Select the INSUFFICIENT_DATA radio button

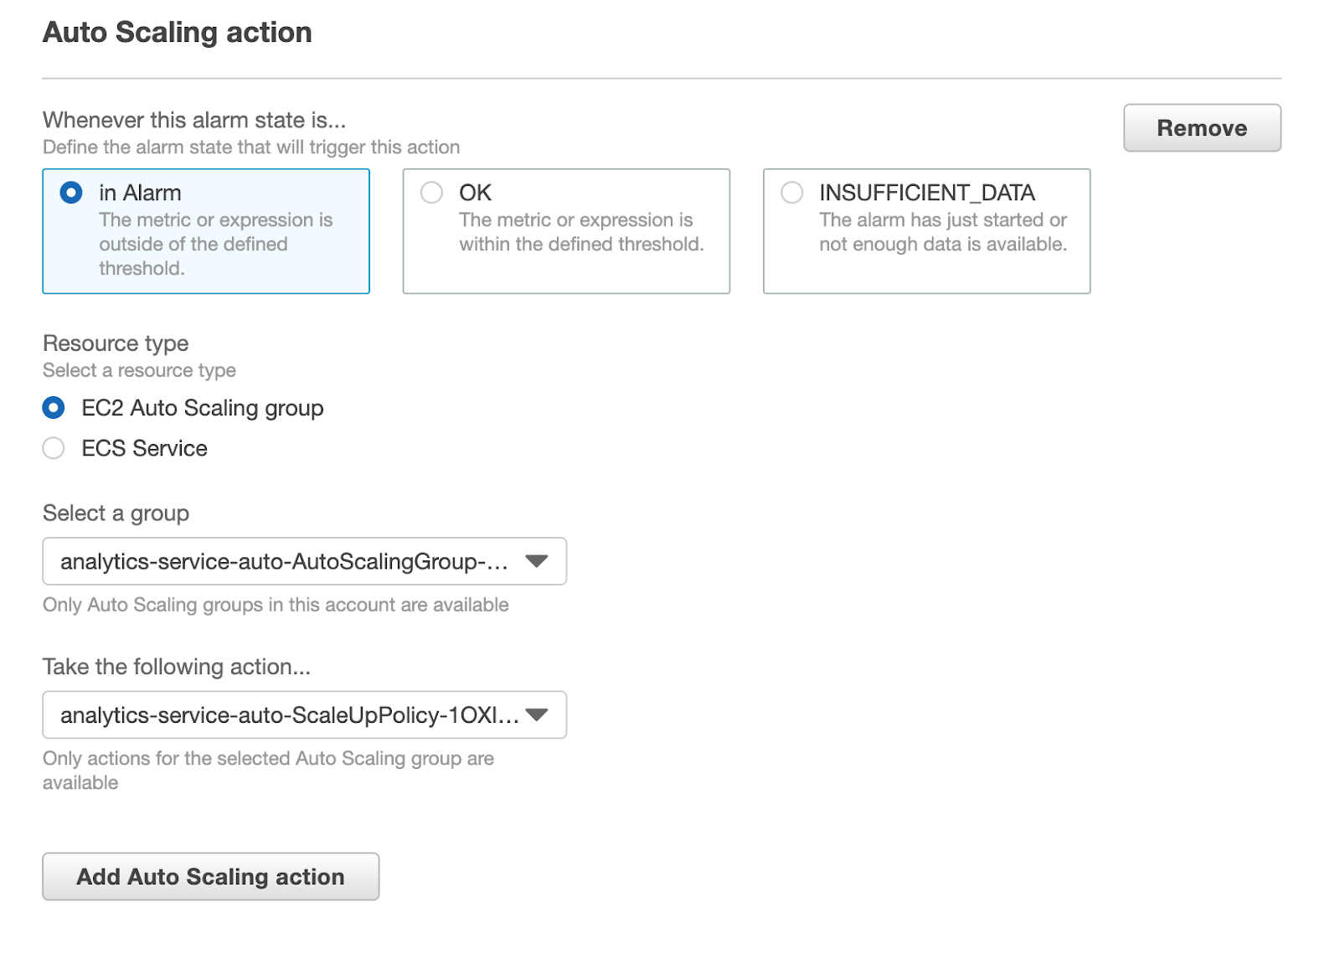(791, 193)
